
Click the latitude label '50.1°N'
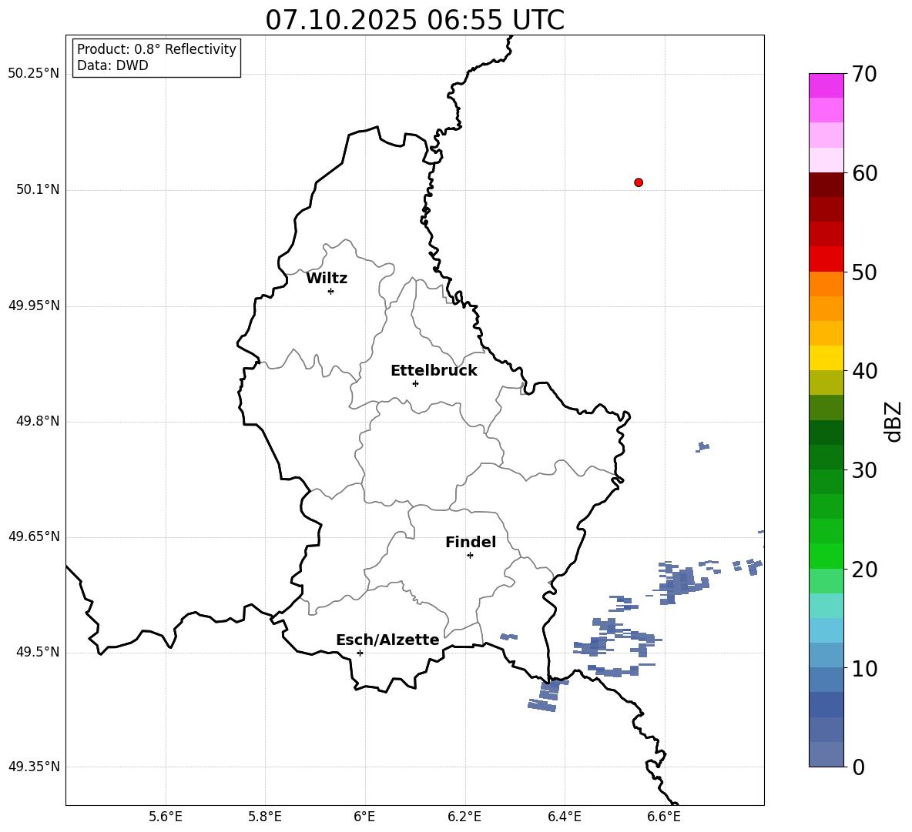[x=37, y=190]
